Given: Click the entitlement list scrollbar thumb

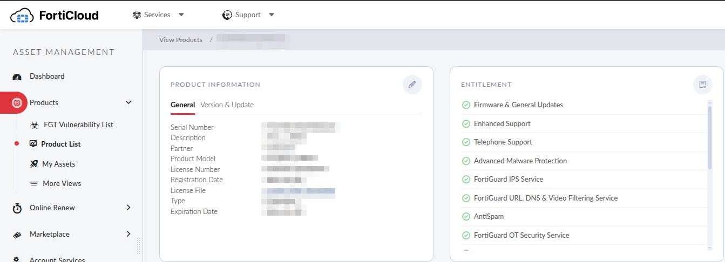Looking at the screenshot, I should pyautogui.click(x=710, y=137).
